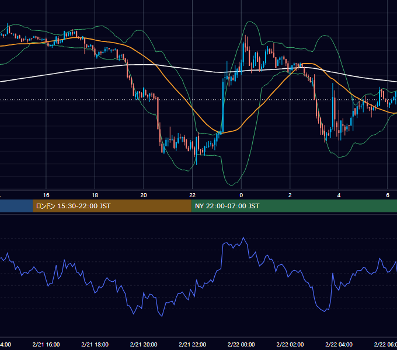Click the '2/22 04:00' indicator axis label
The height and width of the screenshot is (350, 397).
(x=339, y=344)
